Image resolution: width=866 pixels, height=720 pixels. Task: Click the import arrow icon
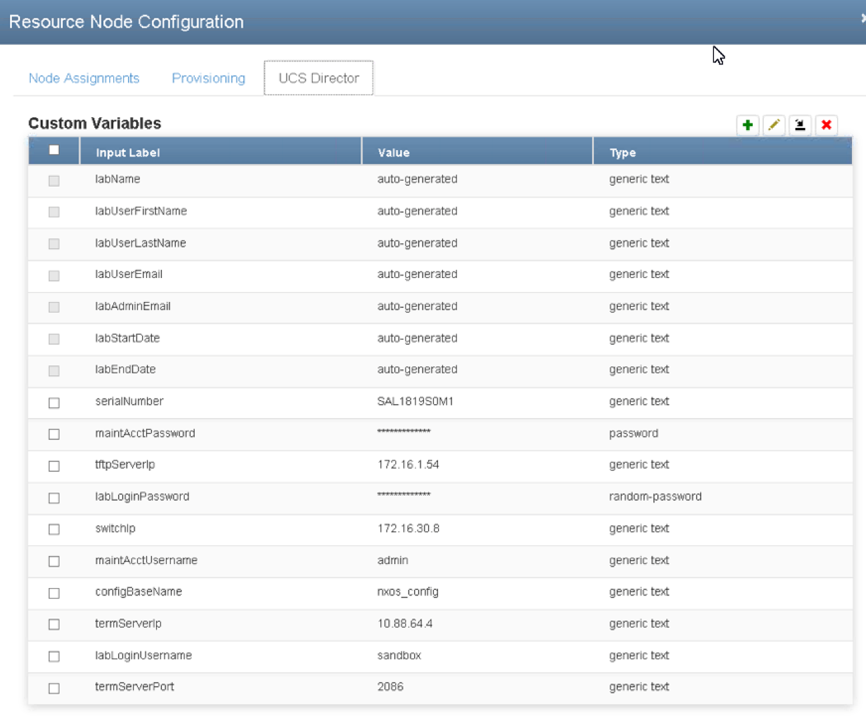[800, 125]
